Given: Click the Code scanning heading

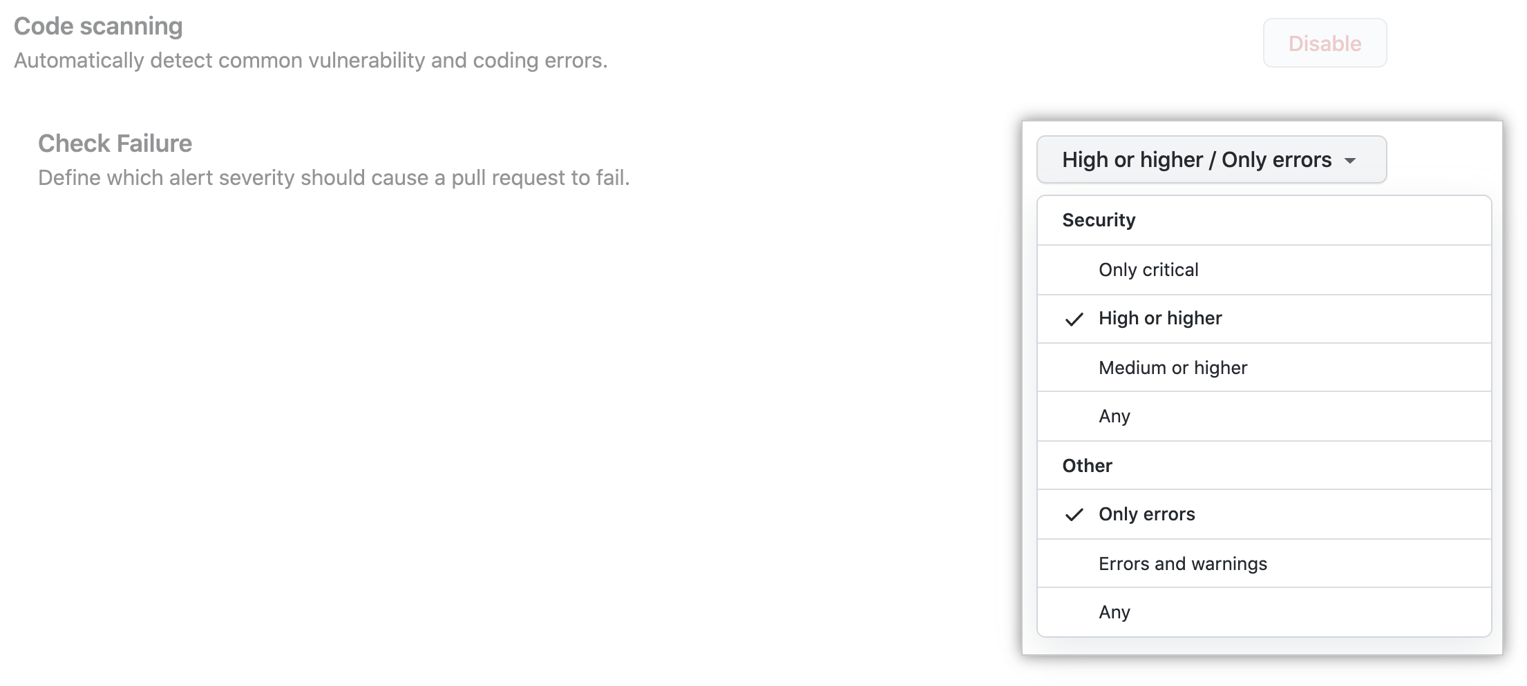Looking at the screenshot, I should [98, 26].
